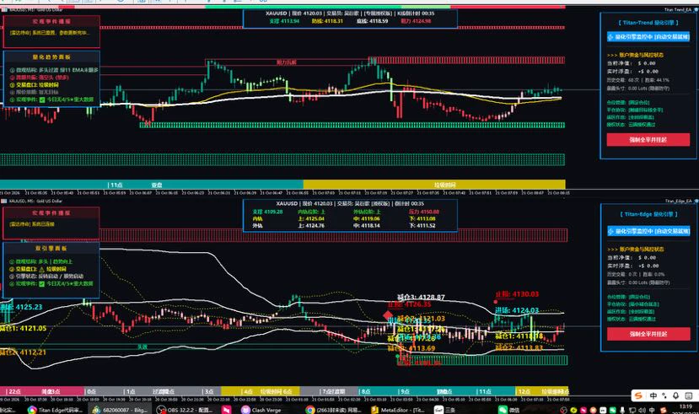Click the cyan 4125.23 entry label on the lower chart
The height and width of the screenshot is (414, 699).
coord(21,307)
